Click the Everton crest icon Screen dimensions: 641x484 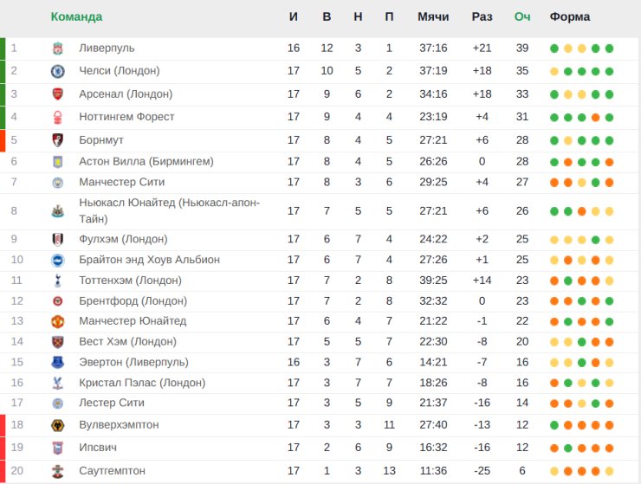coord(58,362)
